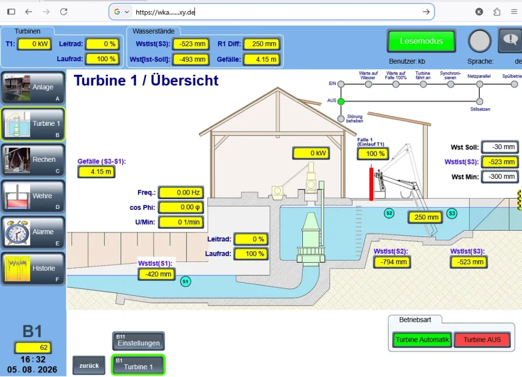
Task: Click the Freq. 0.00 Hz value
Action: (x=181, y=193)
